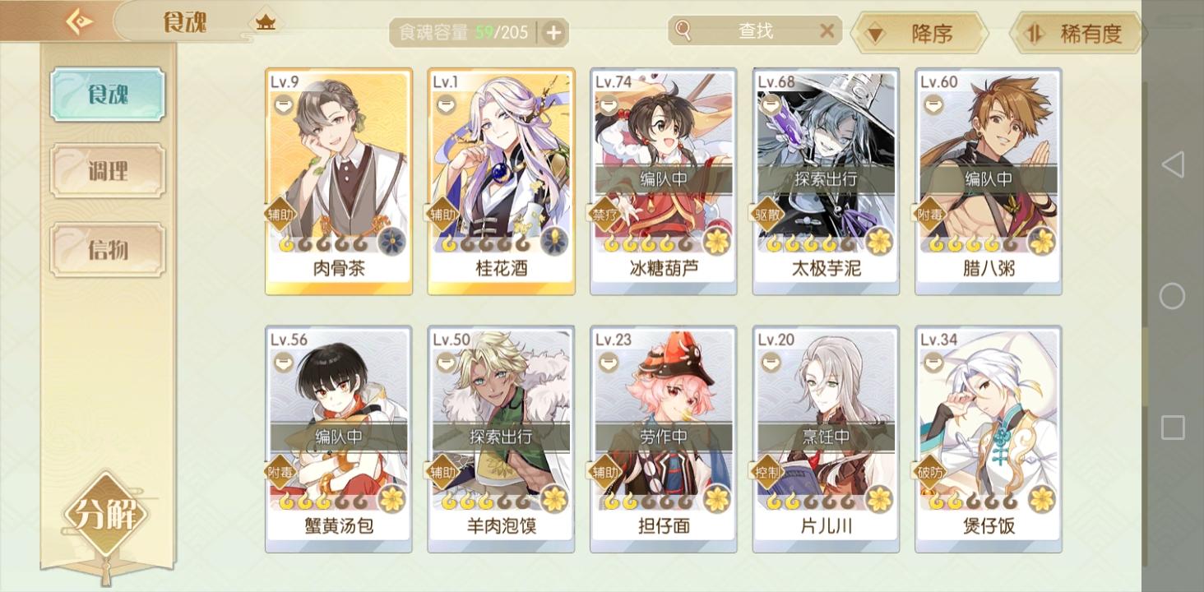Toggle minus marker on 煲仔饭 card
This screenshot has height=592, width=1204.
click(933, 363)
